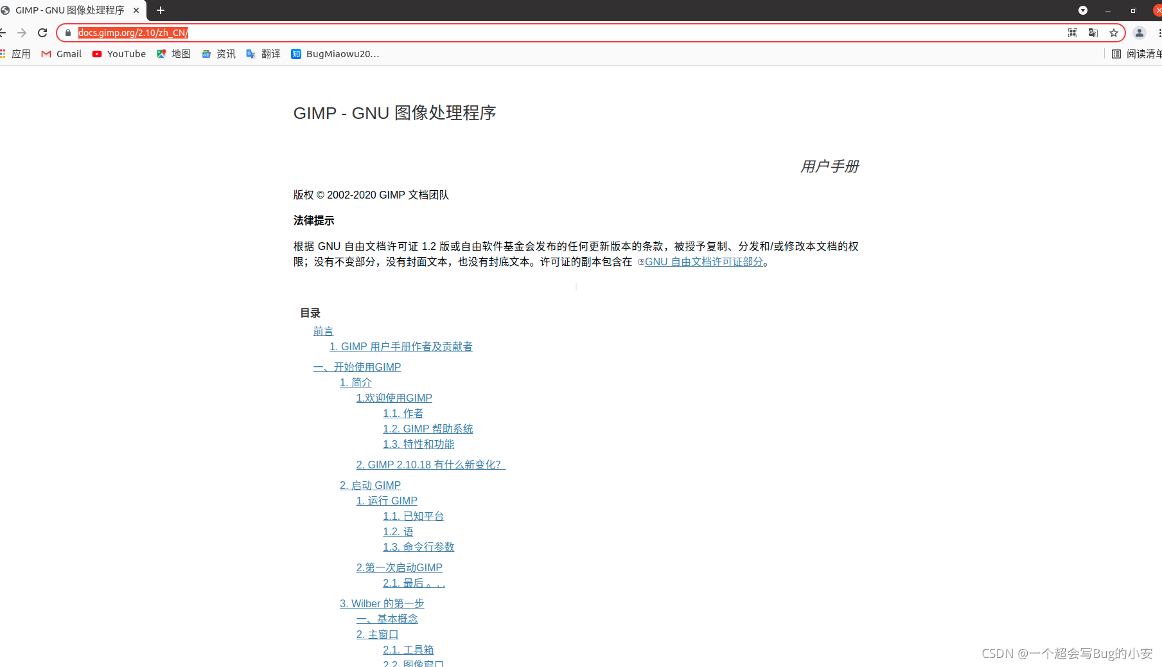Open 1.3. 特性和功能 link

(419, 445)
